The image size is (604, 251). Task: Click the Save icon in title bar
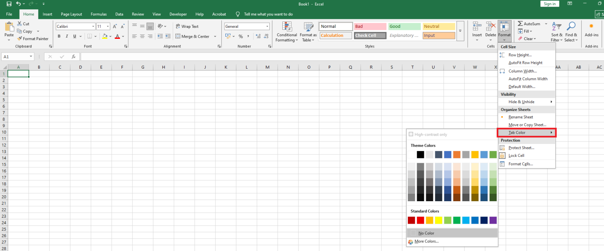click(x=9, y=4)
